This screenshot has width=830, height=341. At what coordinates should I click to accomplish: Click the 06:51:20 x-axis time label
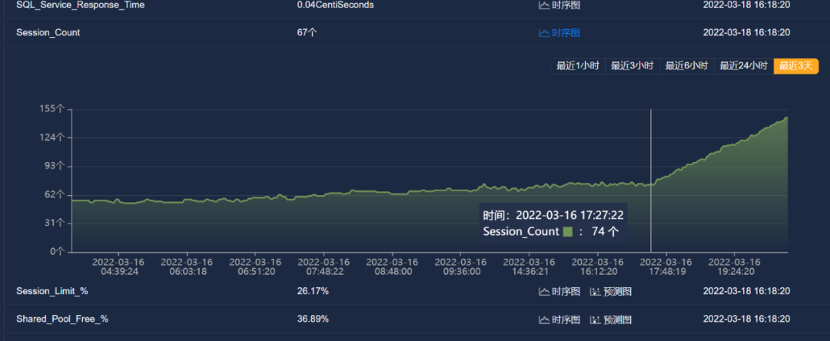click(256, 272)
